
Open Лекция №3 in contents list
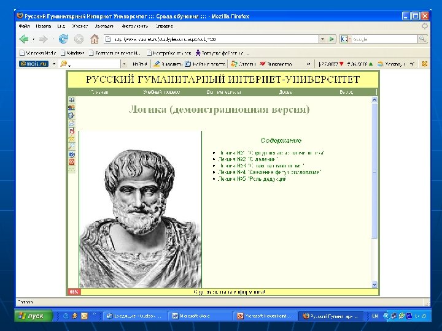pos(261,165)
